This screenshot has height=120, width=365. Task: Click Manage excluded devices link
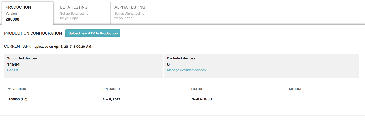tap(186, 70)
